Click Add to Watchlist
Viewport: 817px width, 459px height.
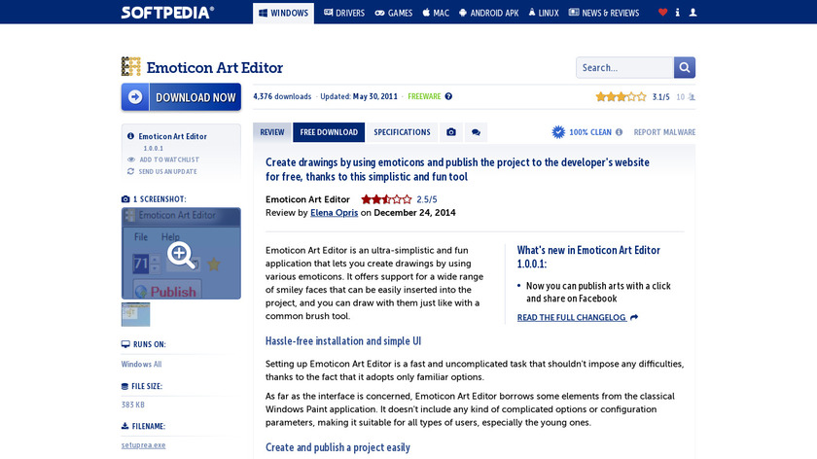pos(169,159)
